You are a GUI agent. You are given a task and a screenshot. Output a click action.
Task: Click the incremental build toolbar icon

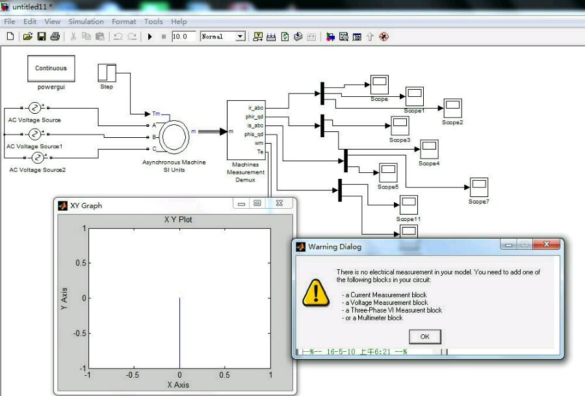271,36
